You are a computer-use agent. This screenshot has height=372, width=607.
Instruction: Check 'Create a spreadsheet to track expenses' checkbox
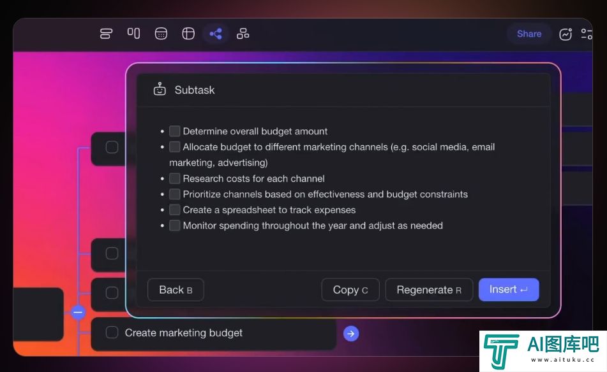point(175,210)
